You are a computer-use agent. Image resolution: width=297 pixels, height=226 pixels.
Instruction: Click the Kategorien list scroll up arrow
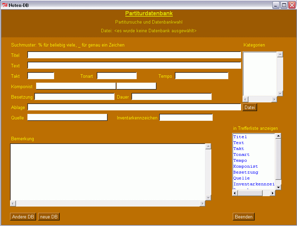tap(280, 55)
